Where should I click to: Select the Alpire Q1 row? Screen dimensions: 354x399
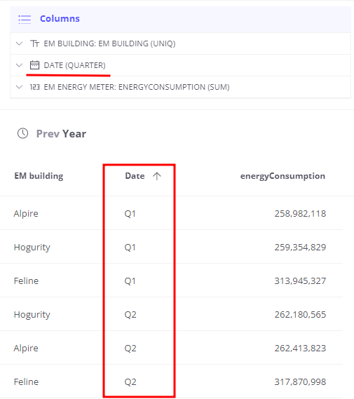(x=172, y=213)
